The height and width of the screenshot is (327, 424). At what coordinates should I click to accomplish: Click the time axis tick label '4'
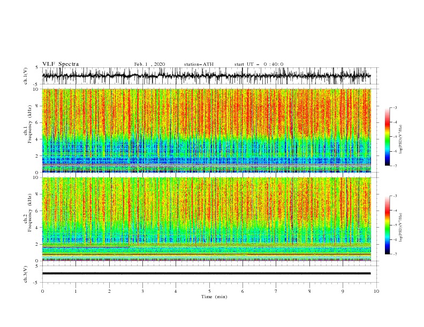point(176,291)
